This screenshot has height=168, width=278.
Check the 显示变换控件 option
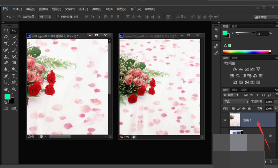click(x=58, y=17)
